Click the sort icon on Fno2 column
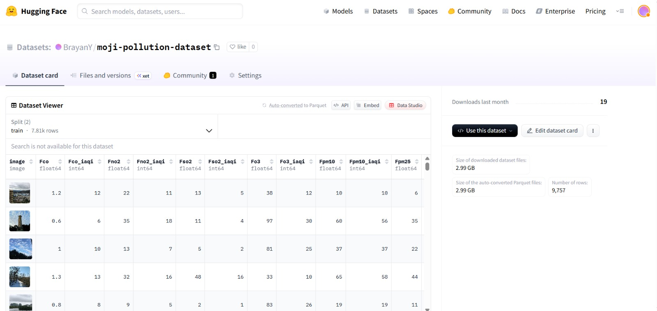This screenshot has width=657, height=311. click(x=129, y=162)
